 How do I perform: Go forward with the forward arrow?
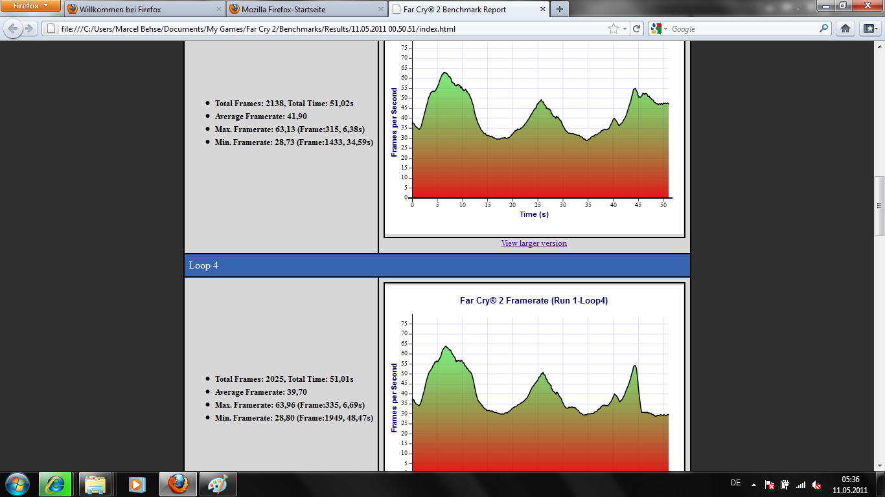click(x=29, y=28)
